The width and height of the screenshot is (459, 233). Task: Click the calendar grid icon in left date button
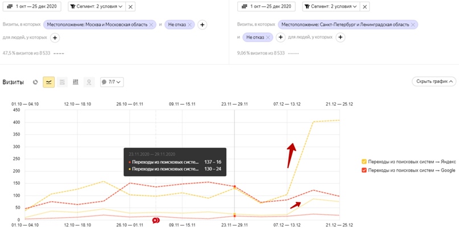10,6
